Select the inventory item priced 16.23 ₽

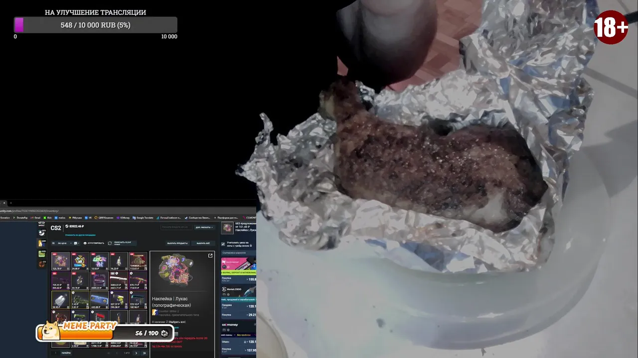(x=119, y=261)
